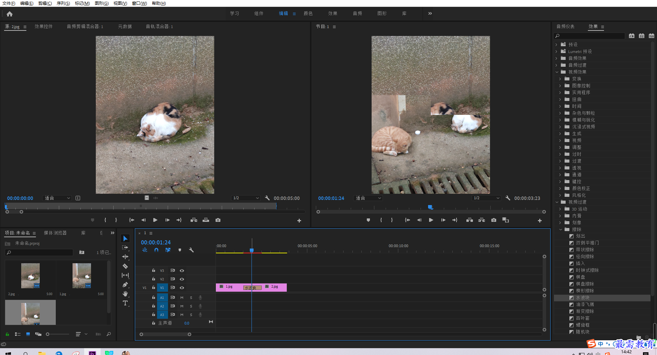The height and width of the screenshot is (355, 657).
Task: Switch Project panel to list view
Action: point(18,334)
